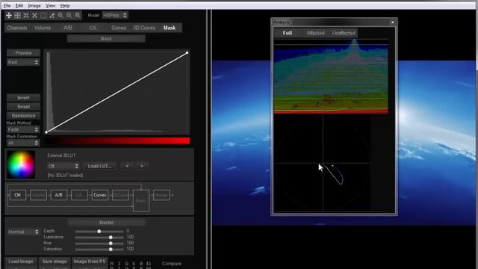478x269 pixels.
Task: Open the Model HSPalp dropdown
Action: coord(115,15)
